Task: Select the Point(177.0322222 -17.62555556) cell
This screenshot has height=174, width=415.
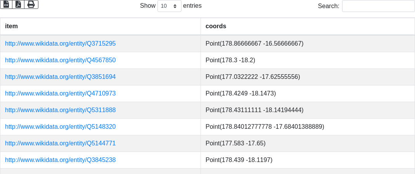Action: (x=252, y=77)
